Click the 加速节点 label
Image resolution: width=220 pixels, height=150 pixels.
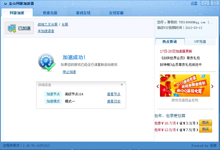(53, 94)
